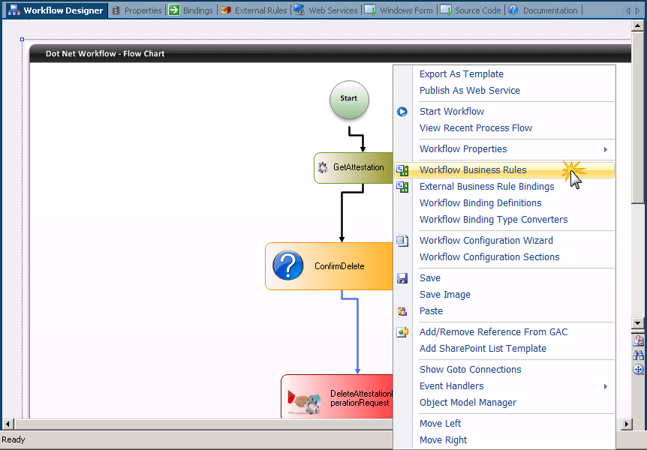Screen dimensions: 647x450
Task: Click the Paste clipboard icon
Action: pyautogui.click(x=402, y=310)
